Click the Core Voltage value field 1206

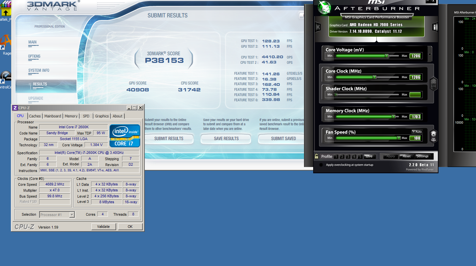click(x=415, y=56)
